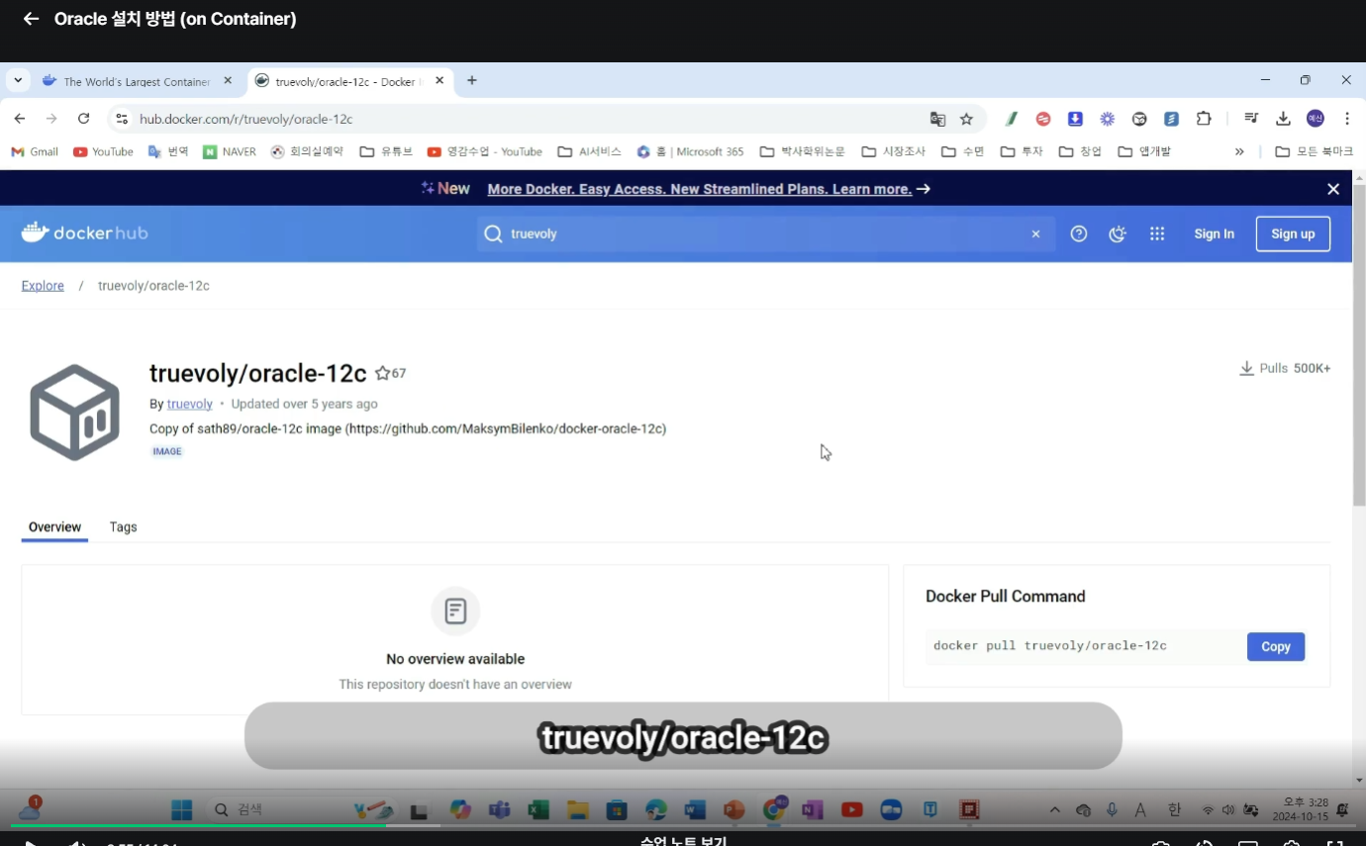Click the More Docker Streamlined Plans link
This screenshot has width=1366, height=846.
pyautogui.click(x=700, y=189)
